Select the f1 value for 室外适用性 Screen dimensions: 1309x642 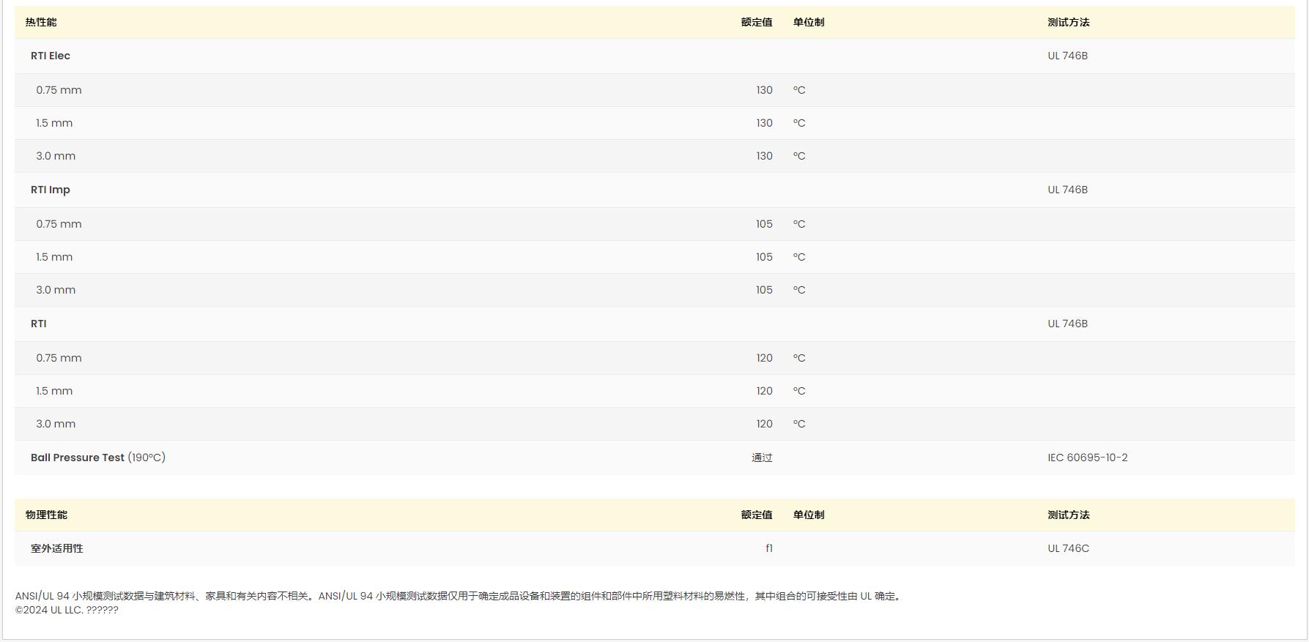(769, 548)
